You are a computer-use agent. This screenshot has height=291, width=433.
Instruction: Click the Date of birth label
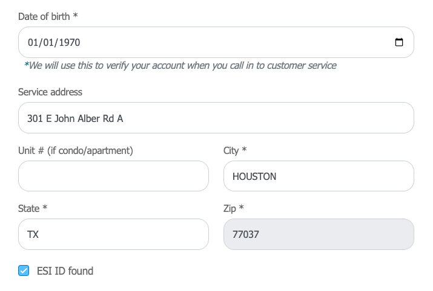coord(48,16)
